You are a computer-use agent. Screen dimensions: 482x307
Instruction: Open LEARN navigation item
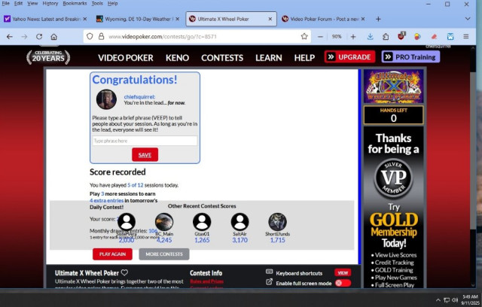click(269, 58)
